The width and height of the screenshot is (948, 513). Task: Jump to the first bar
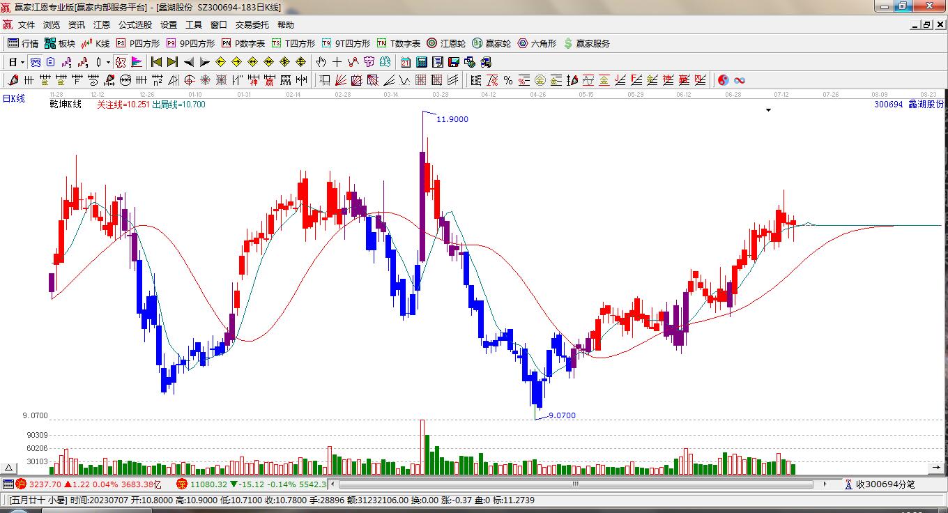[x=156, y=62]
